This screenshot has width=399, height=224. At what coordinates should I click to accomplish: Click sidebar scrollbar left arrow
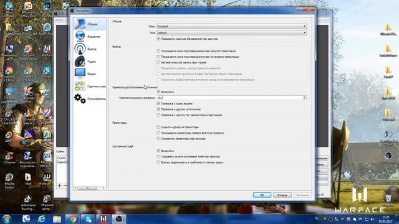tap(75, 188)
